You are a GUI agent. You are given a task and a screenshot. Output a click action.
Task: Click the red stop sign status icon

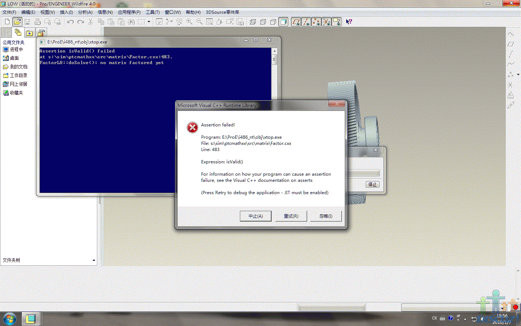click(x=516, y=307)
